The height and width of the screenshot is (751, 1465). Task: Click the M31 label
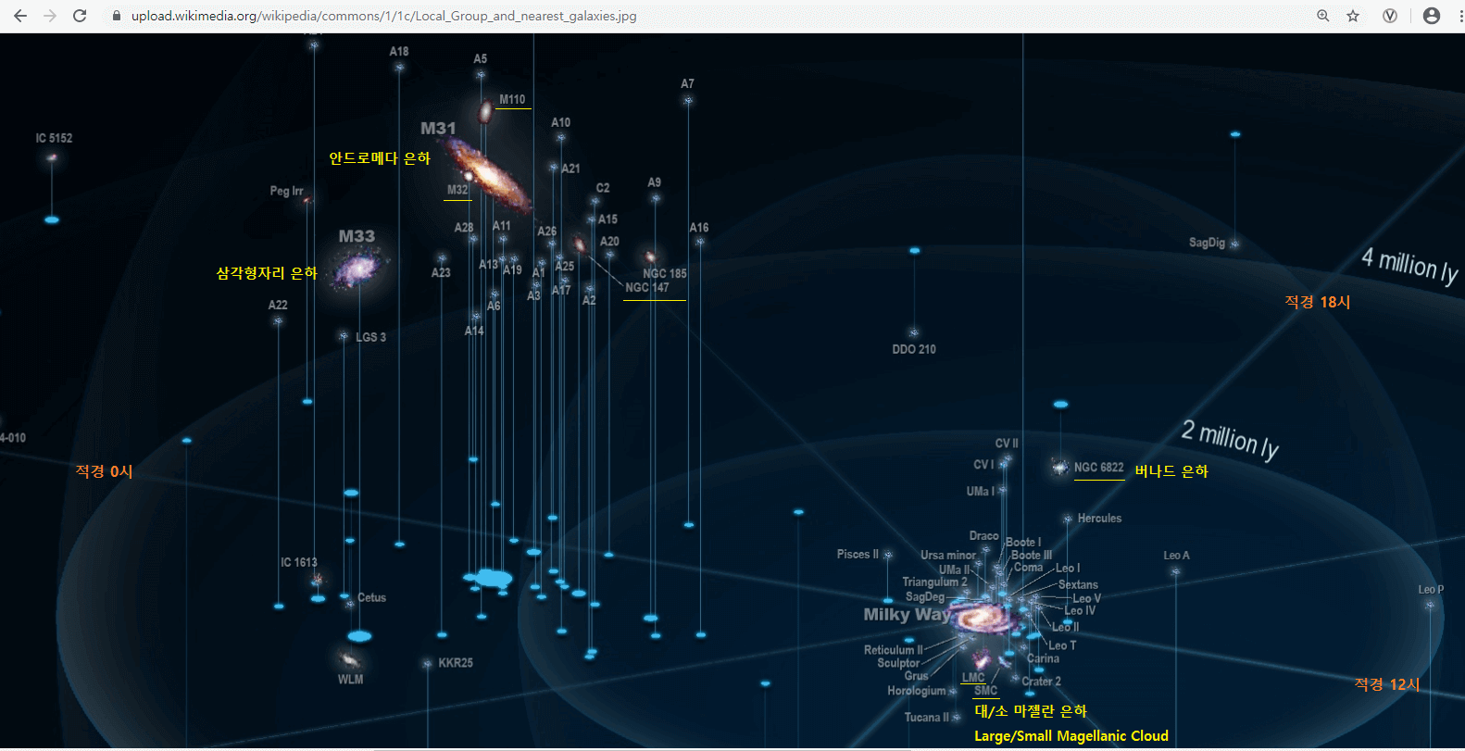pos(438,129)
